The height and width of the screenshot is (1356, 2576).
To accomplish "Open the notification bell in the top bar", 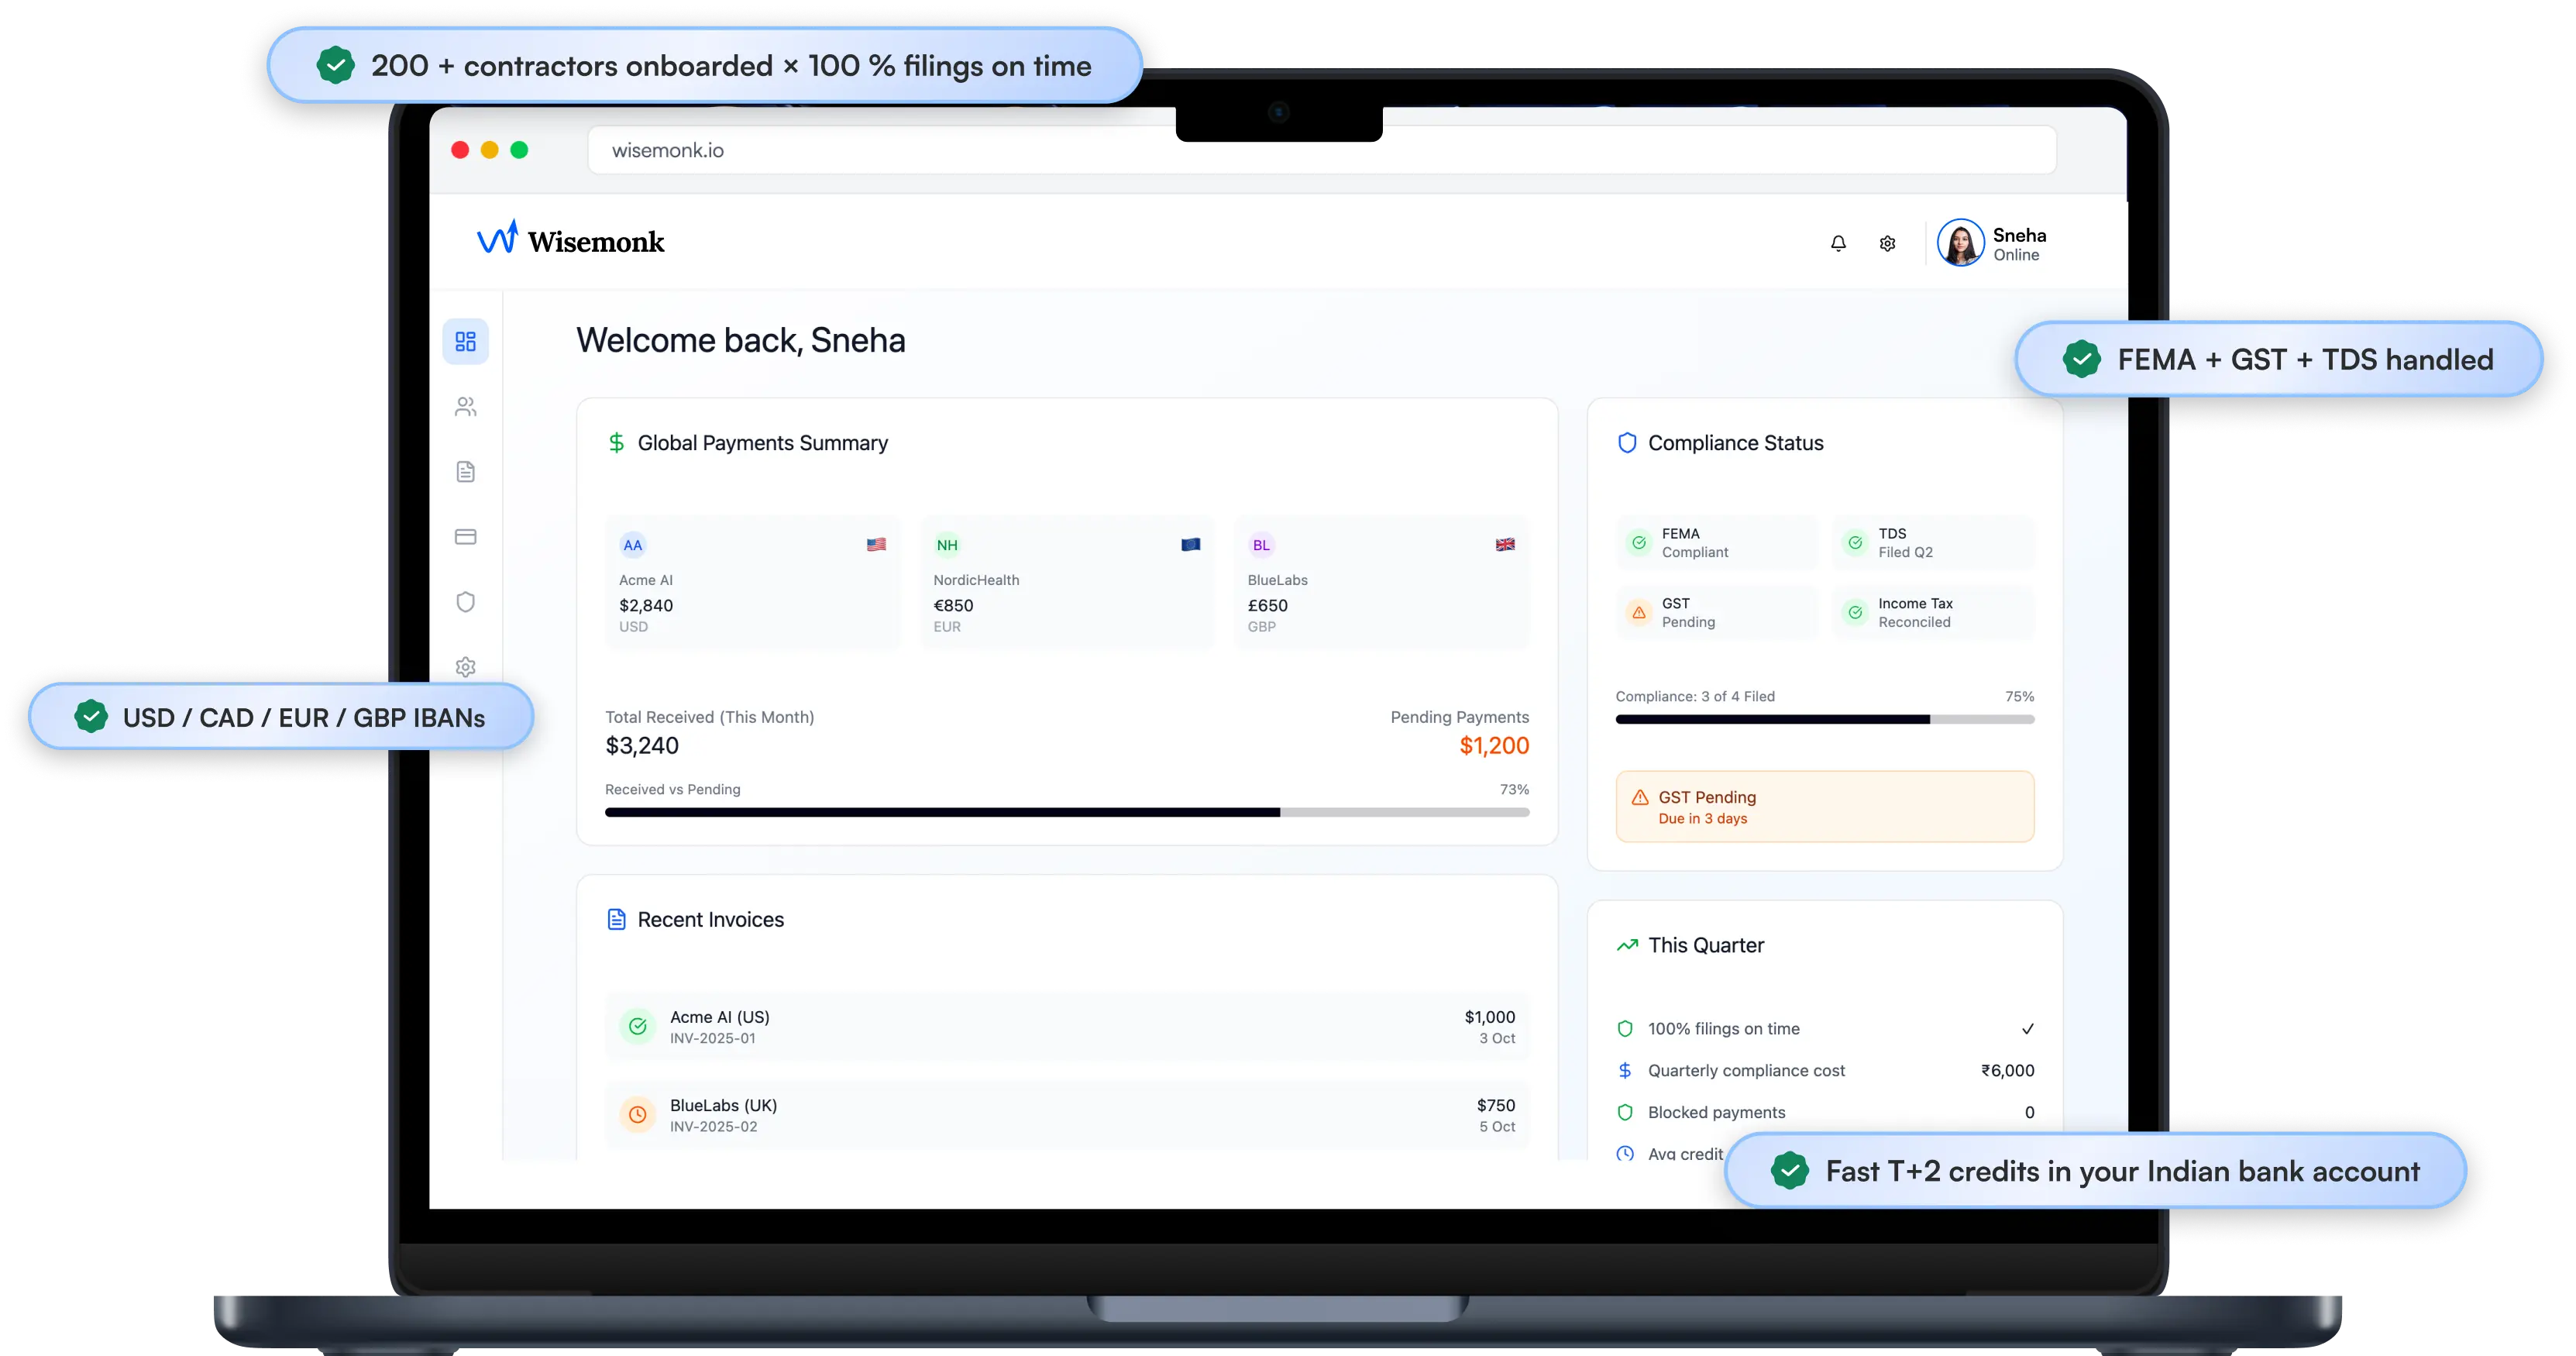I will [1838, 242].
